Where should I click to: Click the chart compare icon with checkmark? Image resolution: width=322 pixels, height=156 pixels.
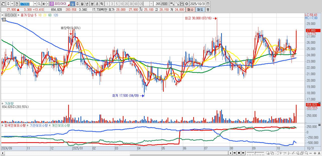177,4
